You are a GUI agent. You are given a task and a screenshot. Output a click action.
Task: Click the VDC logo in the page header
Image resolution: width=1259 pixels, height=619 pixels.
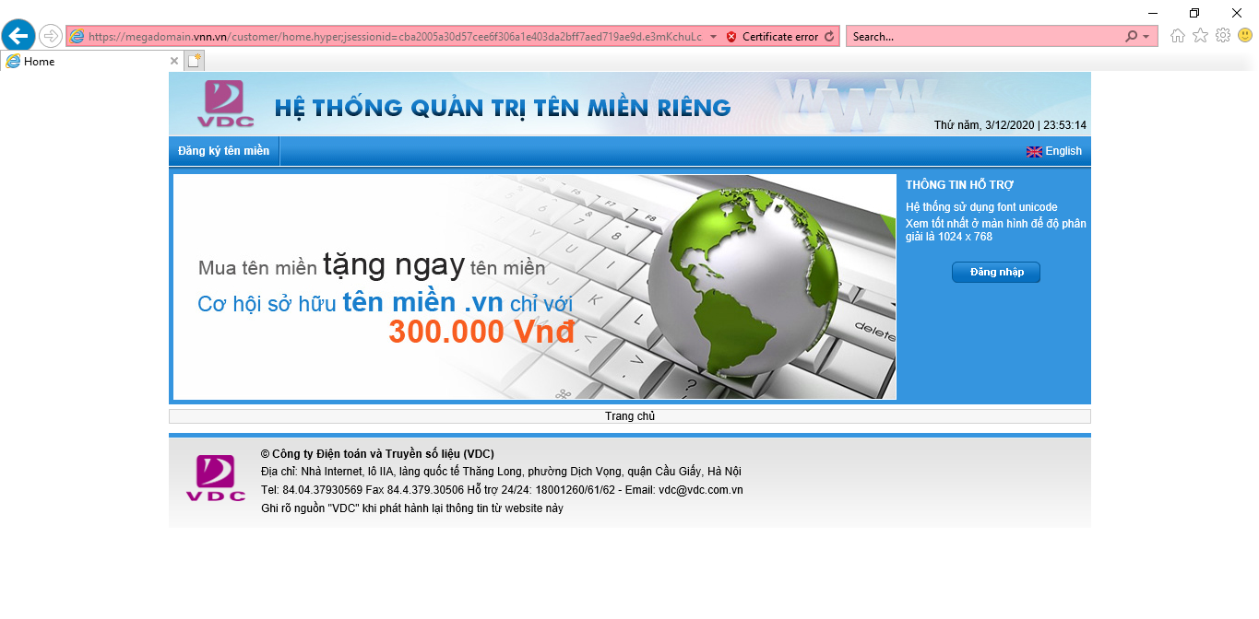[226, 103]
